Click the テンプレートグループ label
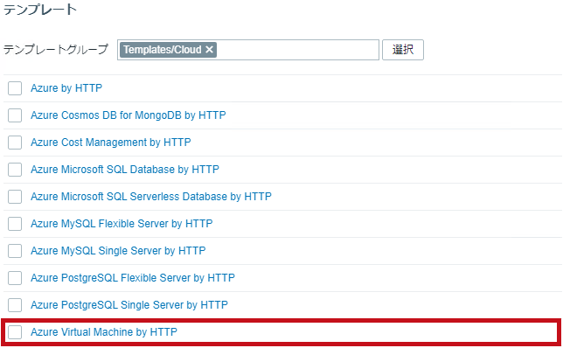The width and height of the screenshot is (563, 348). pyautogui.click(x=56, y=50)
